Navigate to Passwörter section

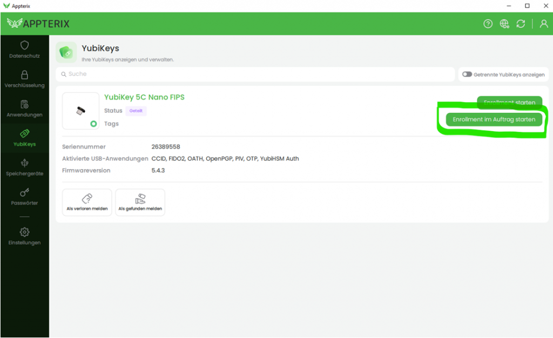[24, 197]
